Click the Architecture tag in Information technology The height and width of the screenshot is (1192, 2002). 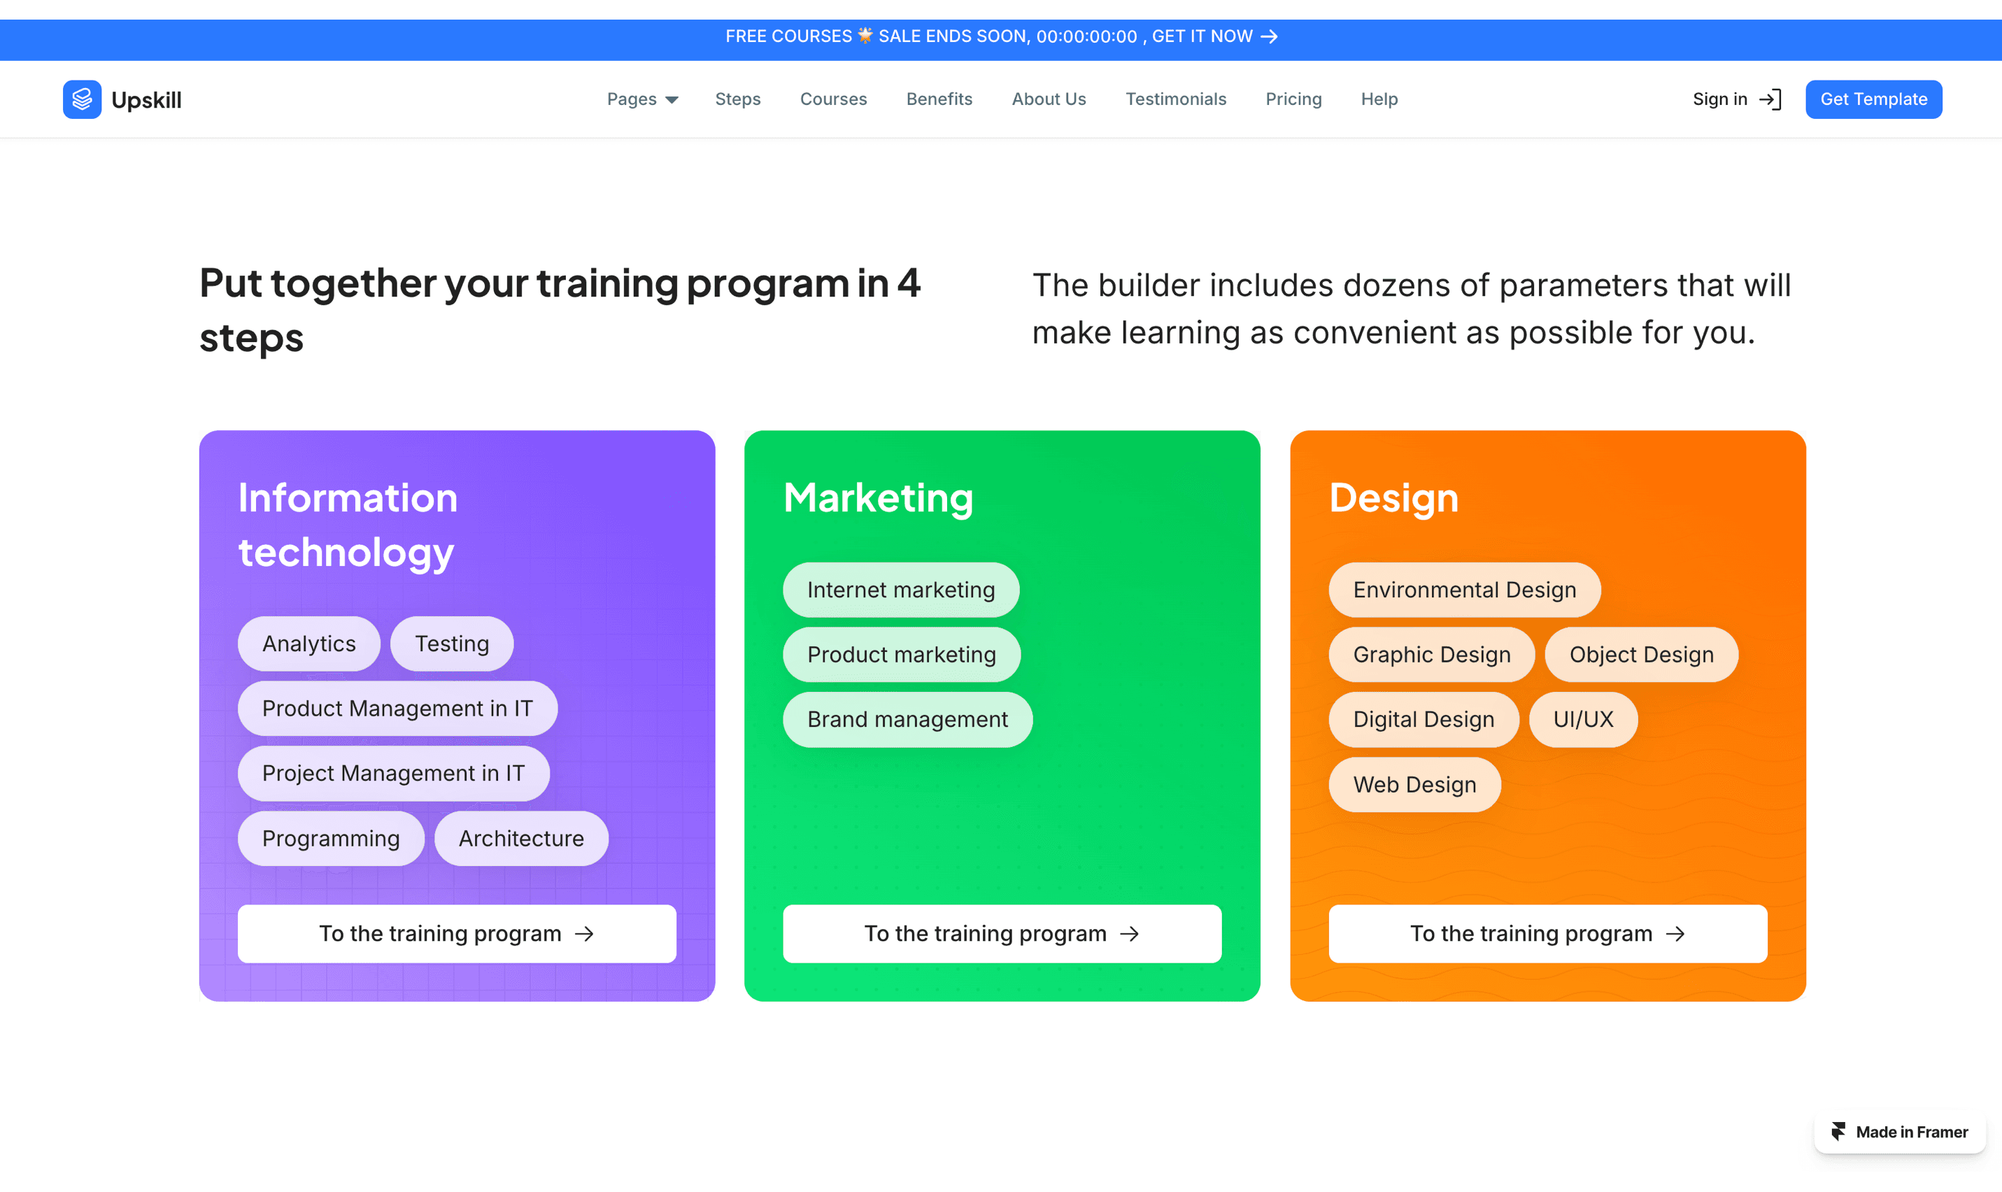pyautogui.click(x=520, y=838)
